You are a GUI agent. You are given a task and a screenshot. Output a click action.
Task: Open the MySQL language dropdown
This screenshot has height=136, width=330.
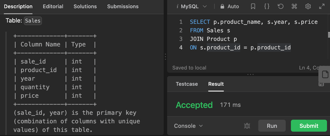click(191, 6)
